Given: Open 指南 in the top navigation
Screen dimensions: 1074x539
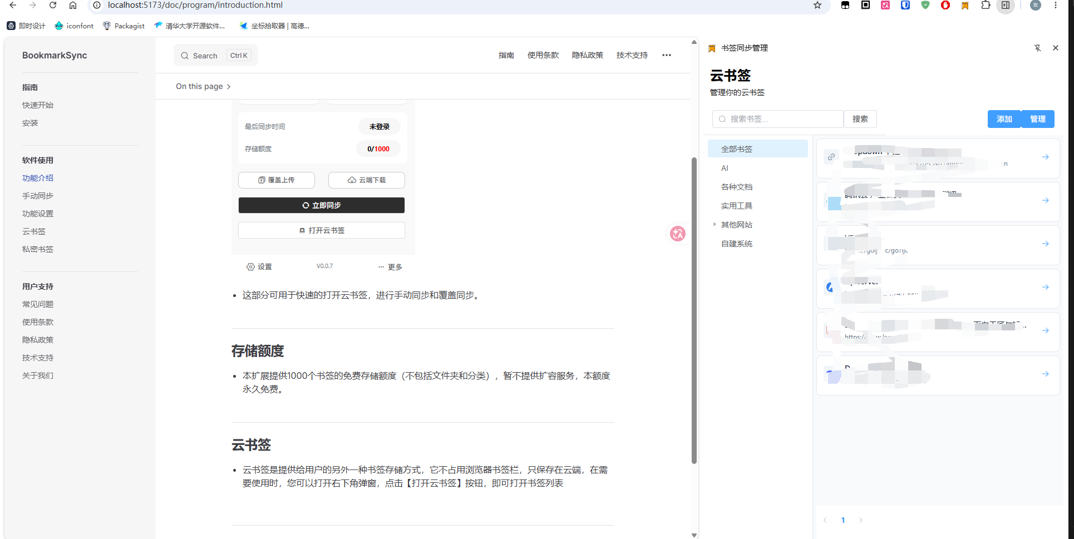Looking at the screenshot, I should (506, 55).
